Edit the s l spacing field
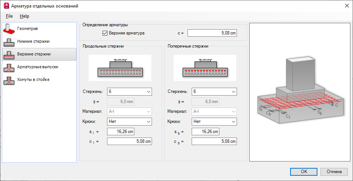 pos(121,132)
